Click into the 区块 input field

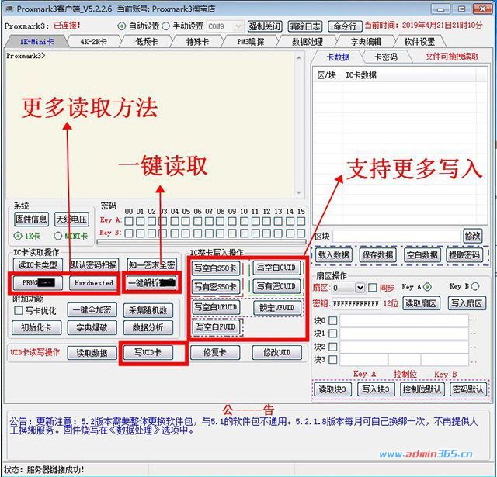pyautogui.click(x=396, y=236)
